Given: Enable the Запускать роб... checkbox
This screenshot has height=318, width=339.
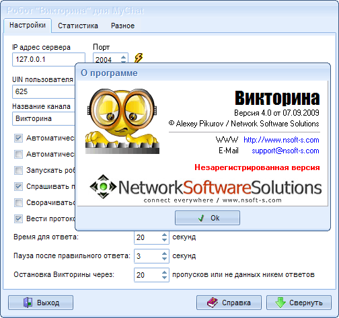Looking at the screenshot, I should [x=18, y=170].
